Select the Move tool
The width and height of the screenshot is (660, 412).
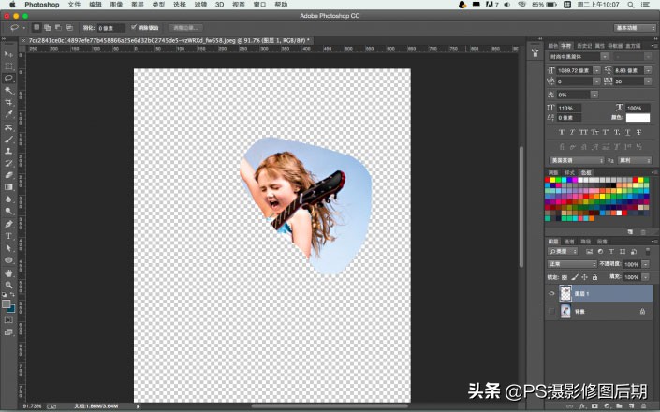pos(8,55)
